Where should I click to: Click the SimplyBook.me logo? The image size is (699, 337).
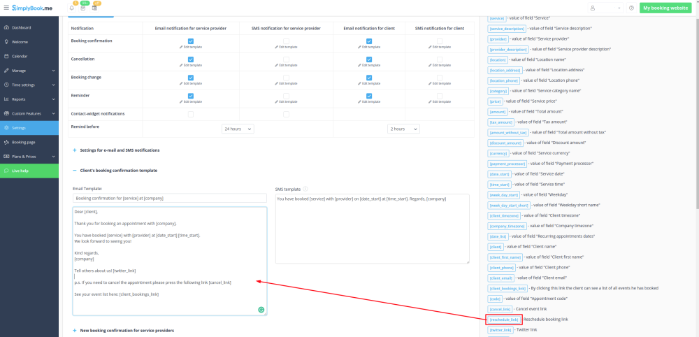32,8
